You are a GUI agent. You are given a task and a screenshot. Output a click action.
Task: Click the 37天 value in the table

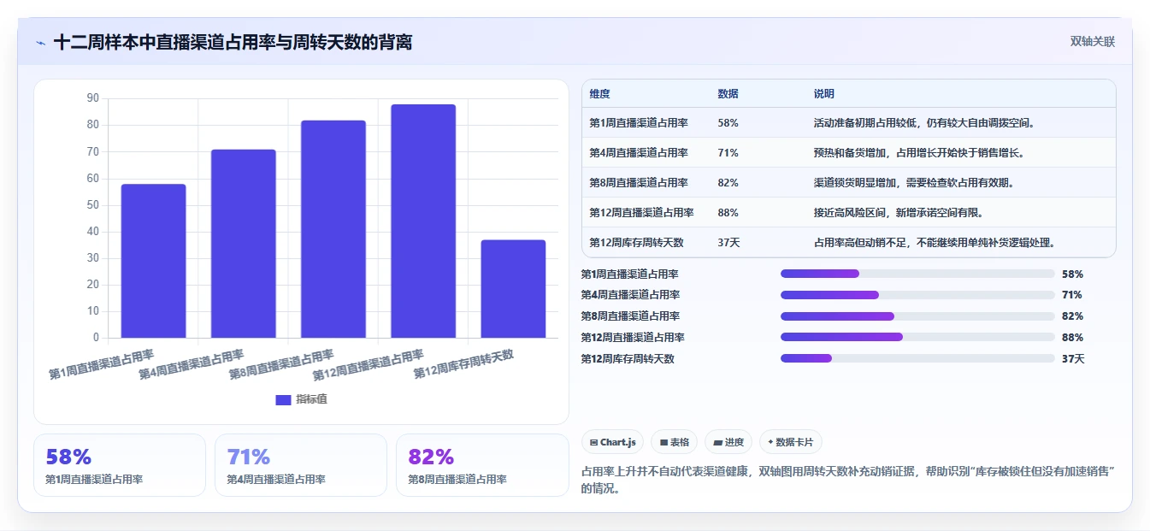pos(728,243)
